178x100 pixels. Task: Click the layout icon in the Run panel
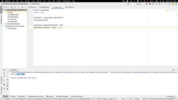[x=4, y=84]
